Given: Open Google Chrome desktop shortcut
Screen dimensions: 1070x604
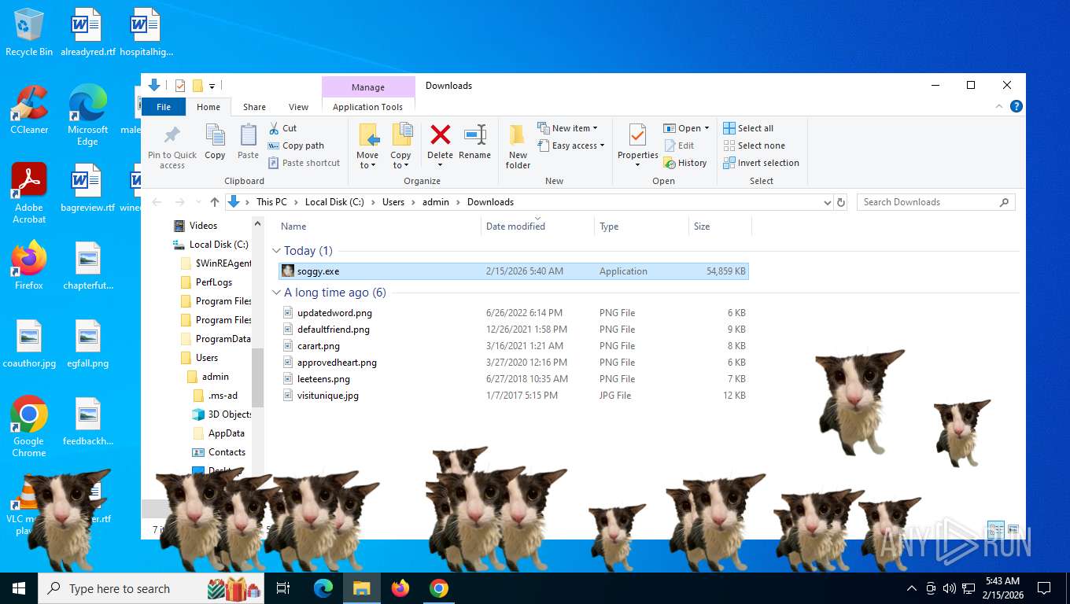Looking at the screenshot, I should coord(29,426).
